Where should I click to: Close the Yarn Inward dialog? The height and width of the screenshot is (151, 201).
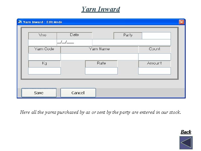181,22
